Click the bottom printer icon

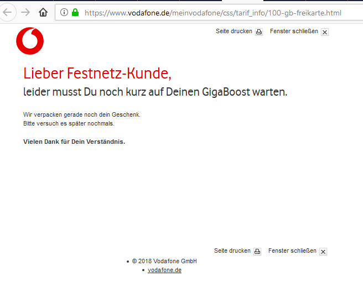pos(257,251)
